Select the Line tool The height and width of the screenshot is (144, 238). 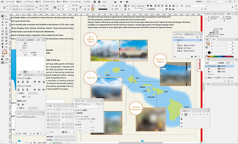tap(6, 25)
